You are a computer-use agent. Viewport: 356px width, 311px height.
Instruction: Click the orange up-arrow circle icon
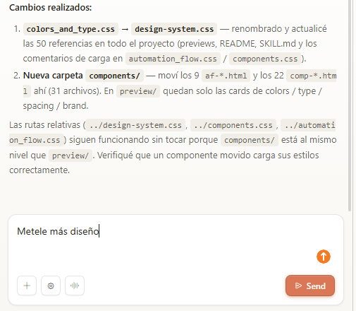click(324, 257)
